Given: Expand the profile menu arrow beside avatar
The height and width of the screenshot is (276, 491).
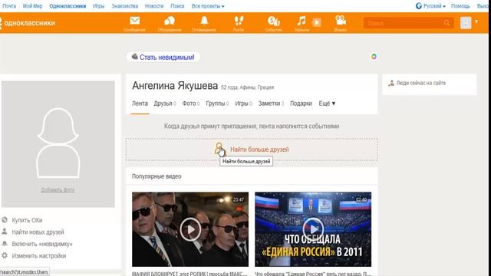Looking at the screenshot, I should pos(476,21).
